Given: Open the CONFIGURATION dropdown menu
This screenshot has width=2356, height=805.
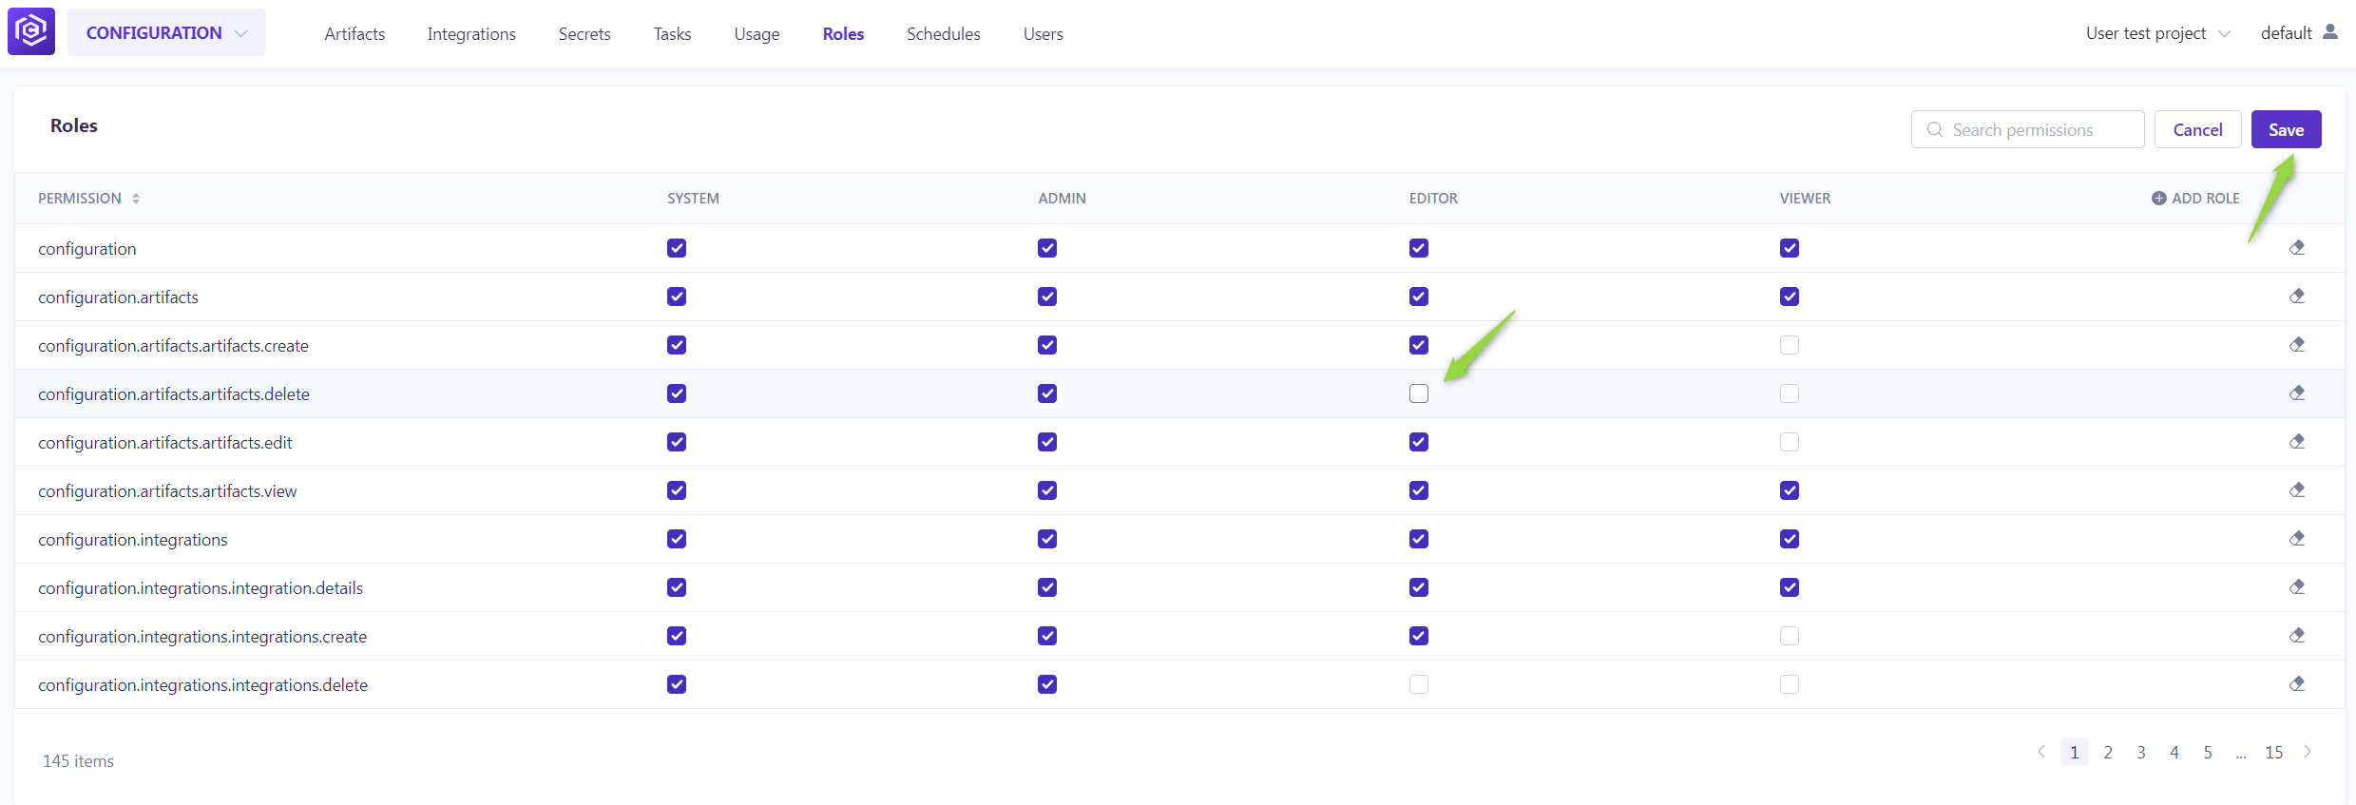Looking at the screenshot, I should [166, 32].
